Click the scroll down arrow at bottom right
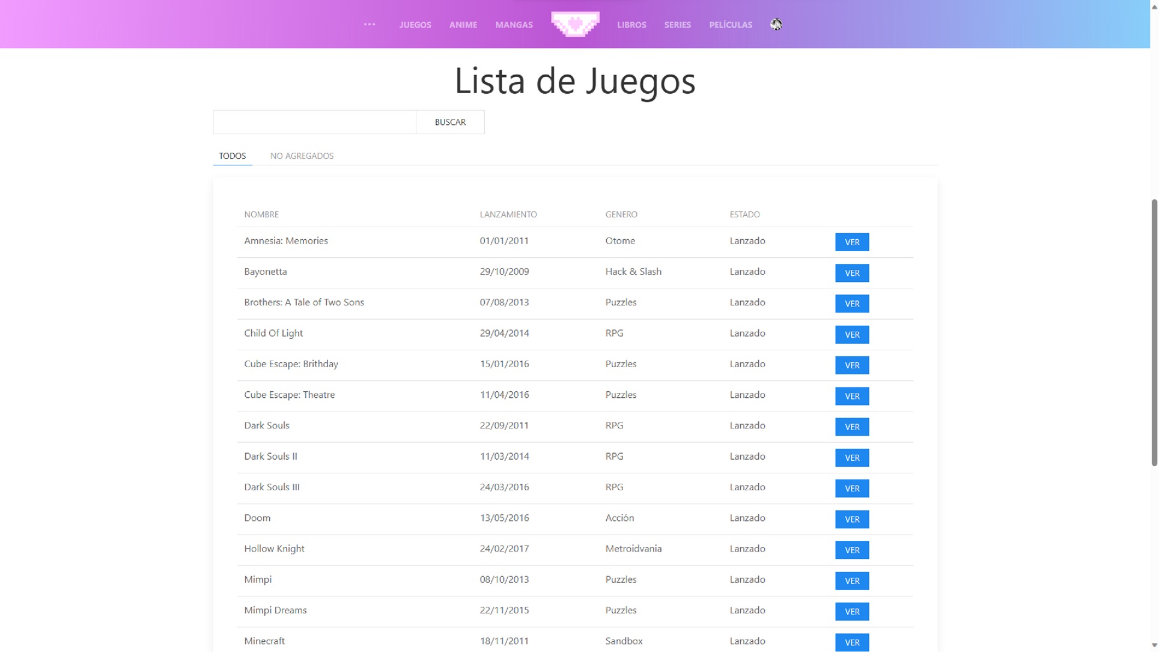The image size is (1159, 652). [x=1154, y=645]
